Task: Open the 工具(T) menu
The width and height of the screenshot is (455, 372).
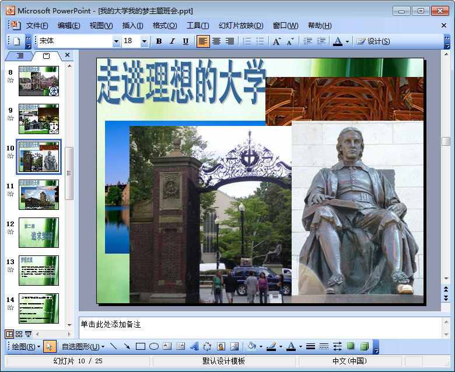Action: (198, 26)
